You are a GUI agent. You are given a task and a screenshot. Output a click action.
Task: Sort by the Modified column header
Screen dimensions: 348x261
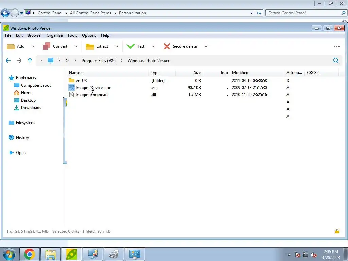click(257, 73)
